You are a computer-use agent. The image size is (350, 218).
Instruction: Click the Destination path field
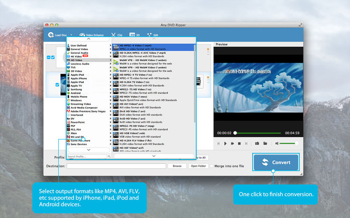116,166
